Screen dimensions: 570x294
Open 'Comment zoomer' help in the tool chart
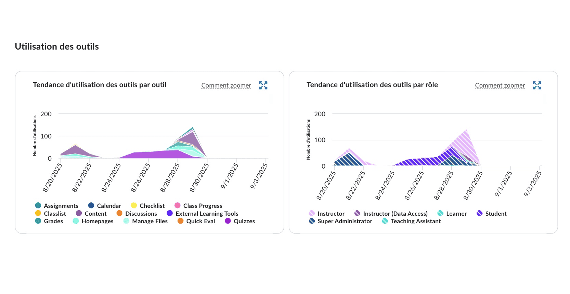pyautogui.click(x=226, y=85)
